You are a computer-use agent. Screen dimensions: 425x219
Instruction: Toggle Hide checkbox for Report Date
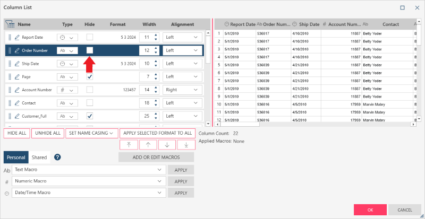[90, 37]
